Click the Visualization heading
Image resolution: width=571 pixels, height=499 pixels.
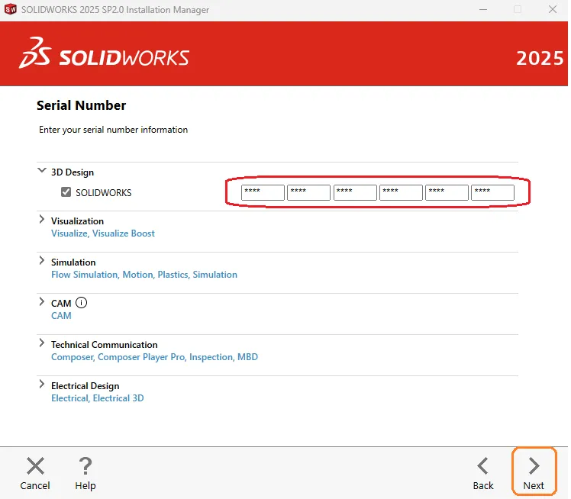[77, 221]
